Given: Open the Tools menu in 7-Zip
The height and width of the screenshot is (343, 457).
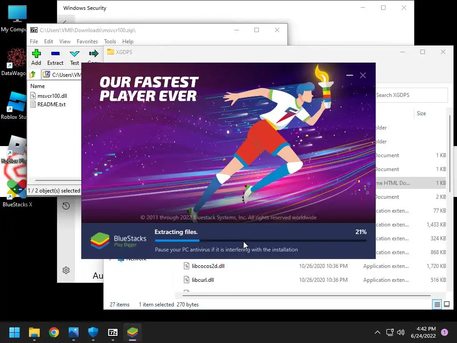Looking at the screenshot, I should click(110, 42).
